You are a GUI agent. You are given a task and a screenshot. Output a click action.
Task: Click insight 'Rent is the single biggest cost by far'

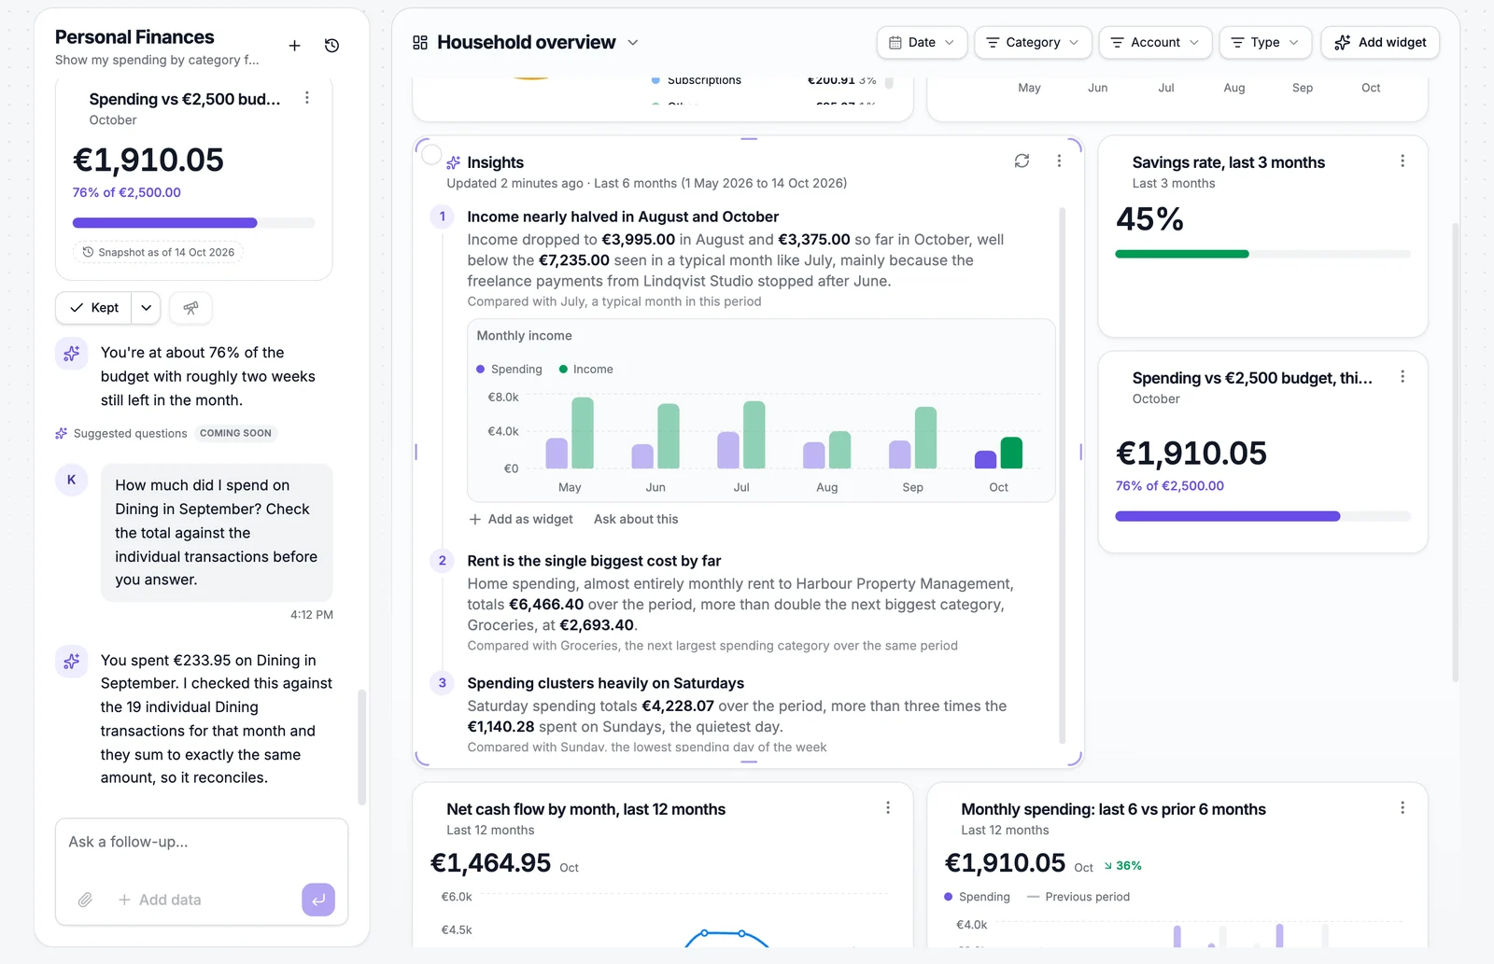594,561
